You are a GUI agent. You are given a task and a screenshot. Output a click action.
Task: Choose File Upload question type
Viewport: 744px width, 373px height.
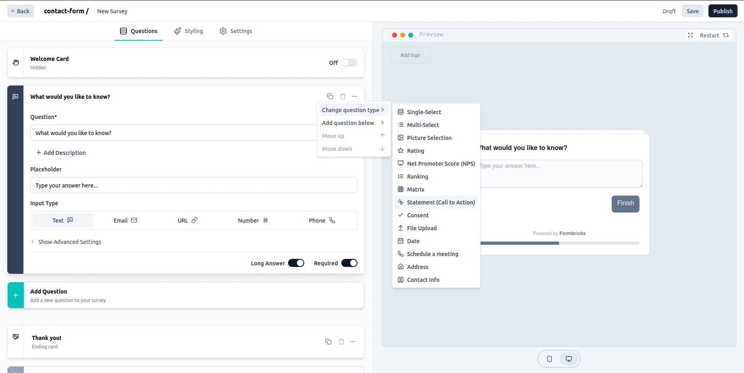(436, 228)
